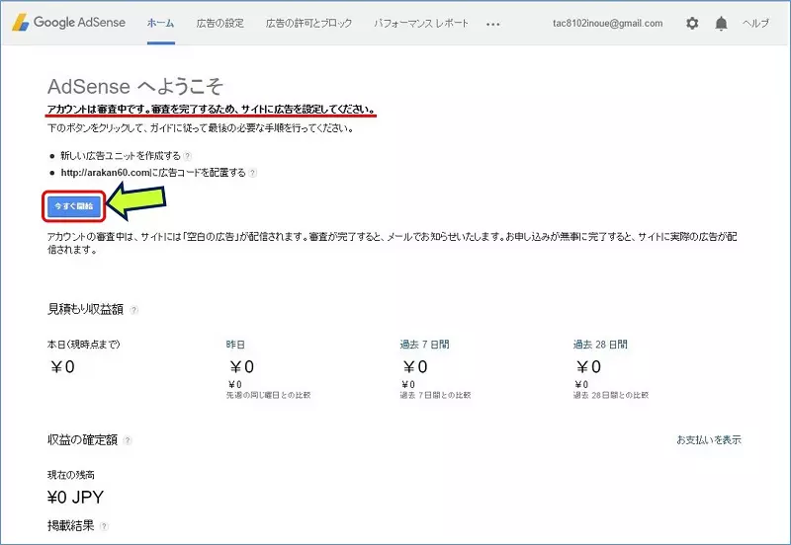This screenshot has height=545, width=791.
Task: Open the パフォーマンス レポート tab
Action: coord(421,23)
